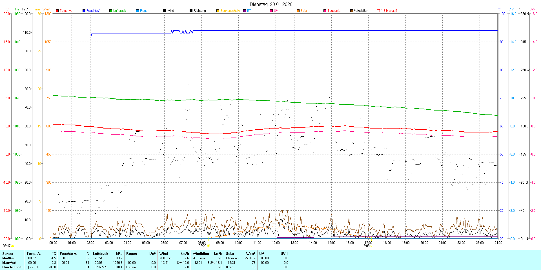This screenshot has width=541, height=270.
Task: Click the sun icon beside 08:47
Action: point(13,246)
